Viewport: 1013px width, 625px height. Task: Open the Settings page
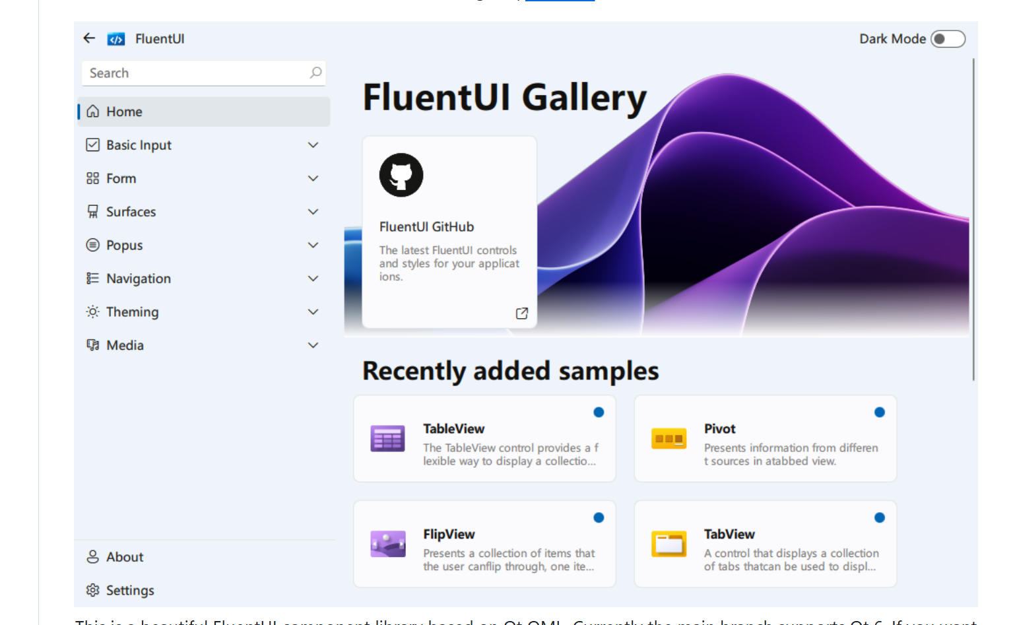tap(204, 590)
